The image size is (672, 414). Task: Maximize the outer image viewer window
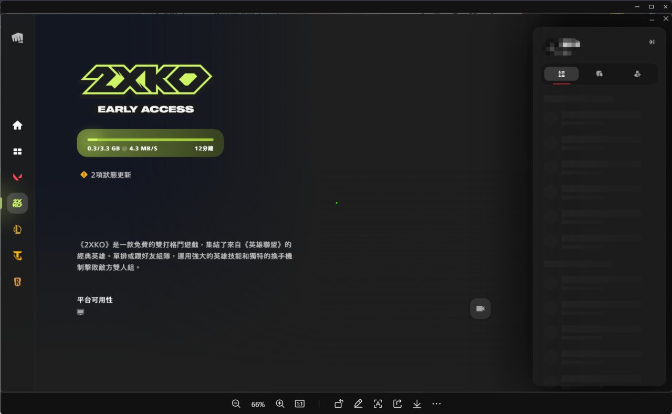click(652, 6)
